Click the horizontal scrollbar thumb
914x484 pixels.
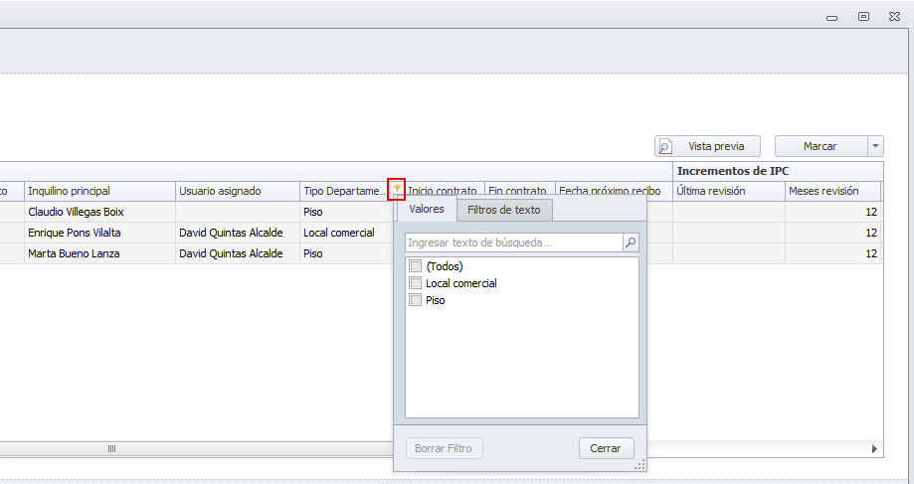[x=111, y=449]
